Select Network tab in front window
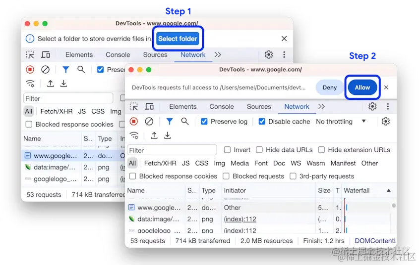The height and width of the screenshot is (265, 419). [x=297, y=106]
